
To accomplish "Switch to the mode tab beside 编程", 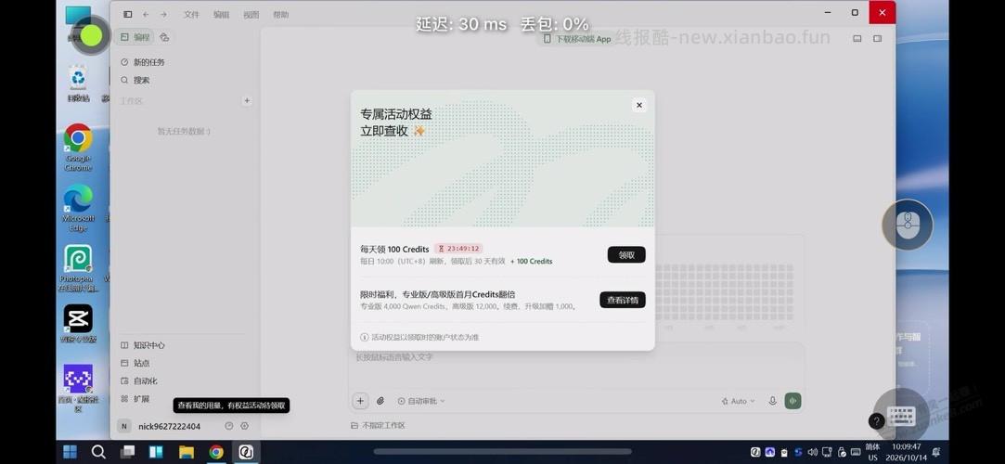I will [165, 37].
